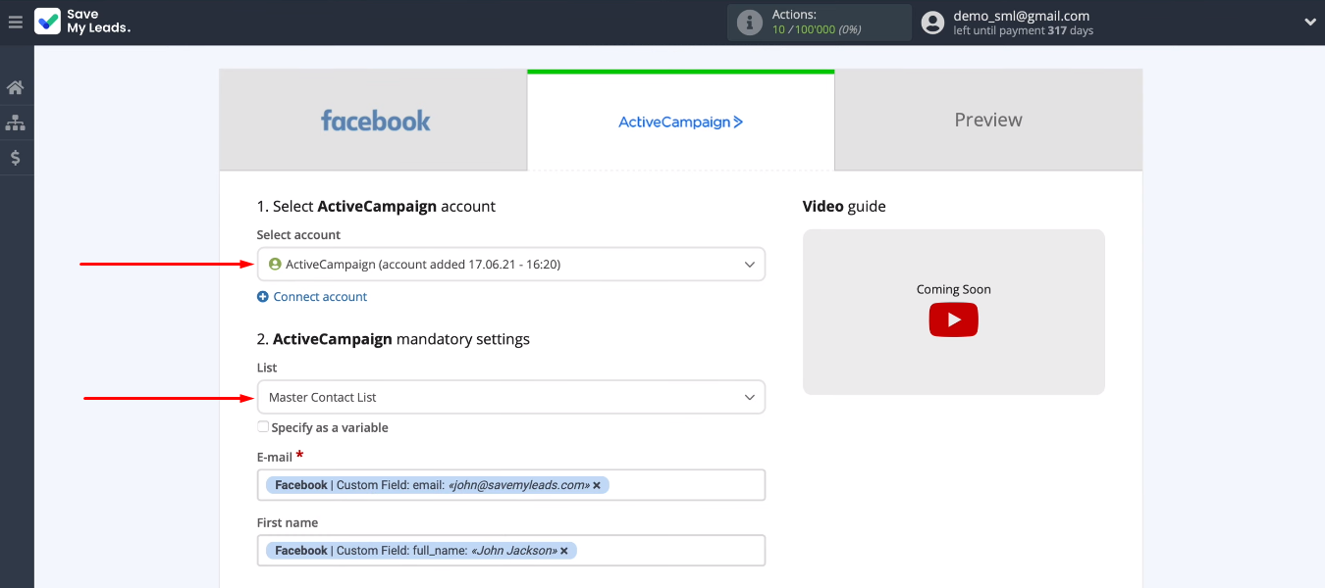Play the Video guide YouTube button
Viewport: 1325px width, 588px height.
tap(954, 320)
